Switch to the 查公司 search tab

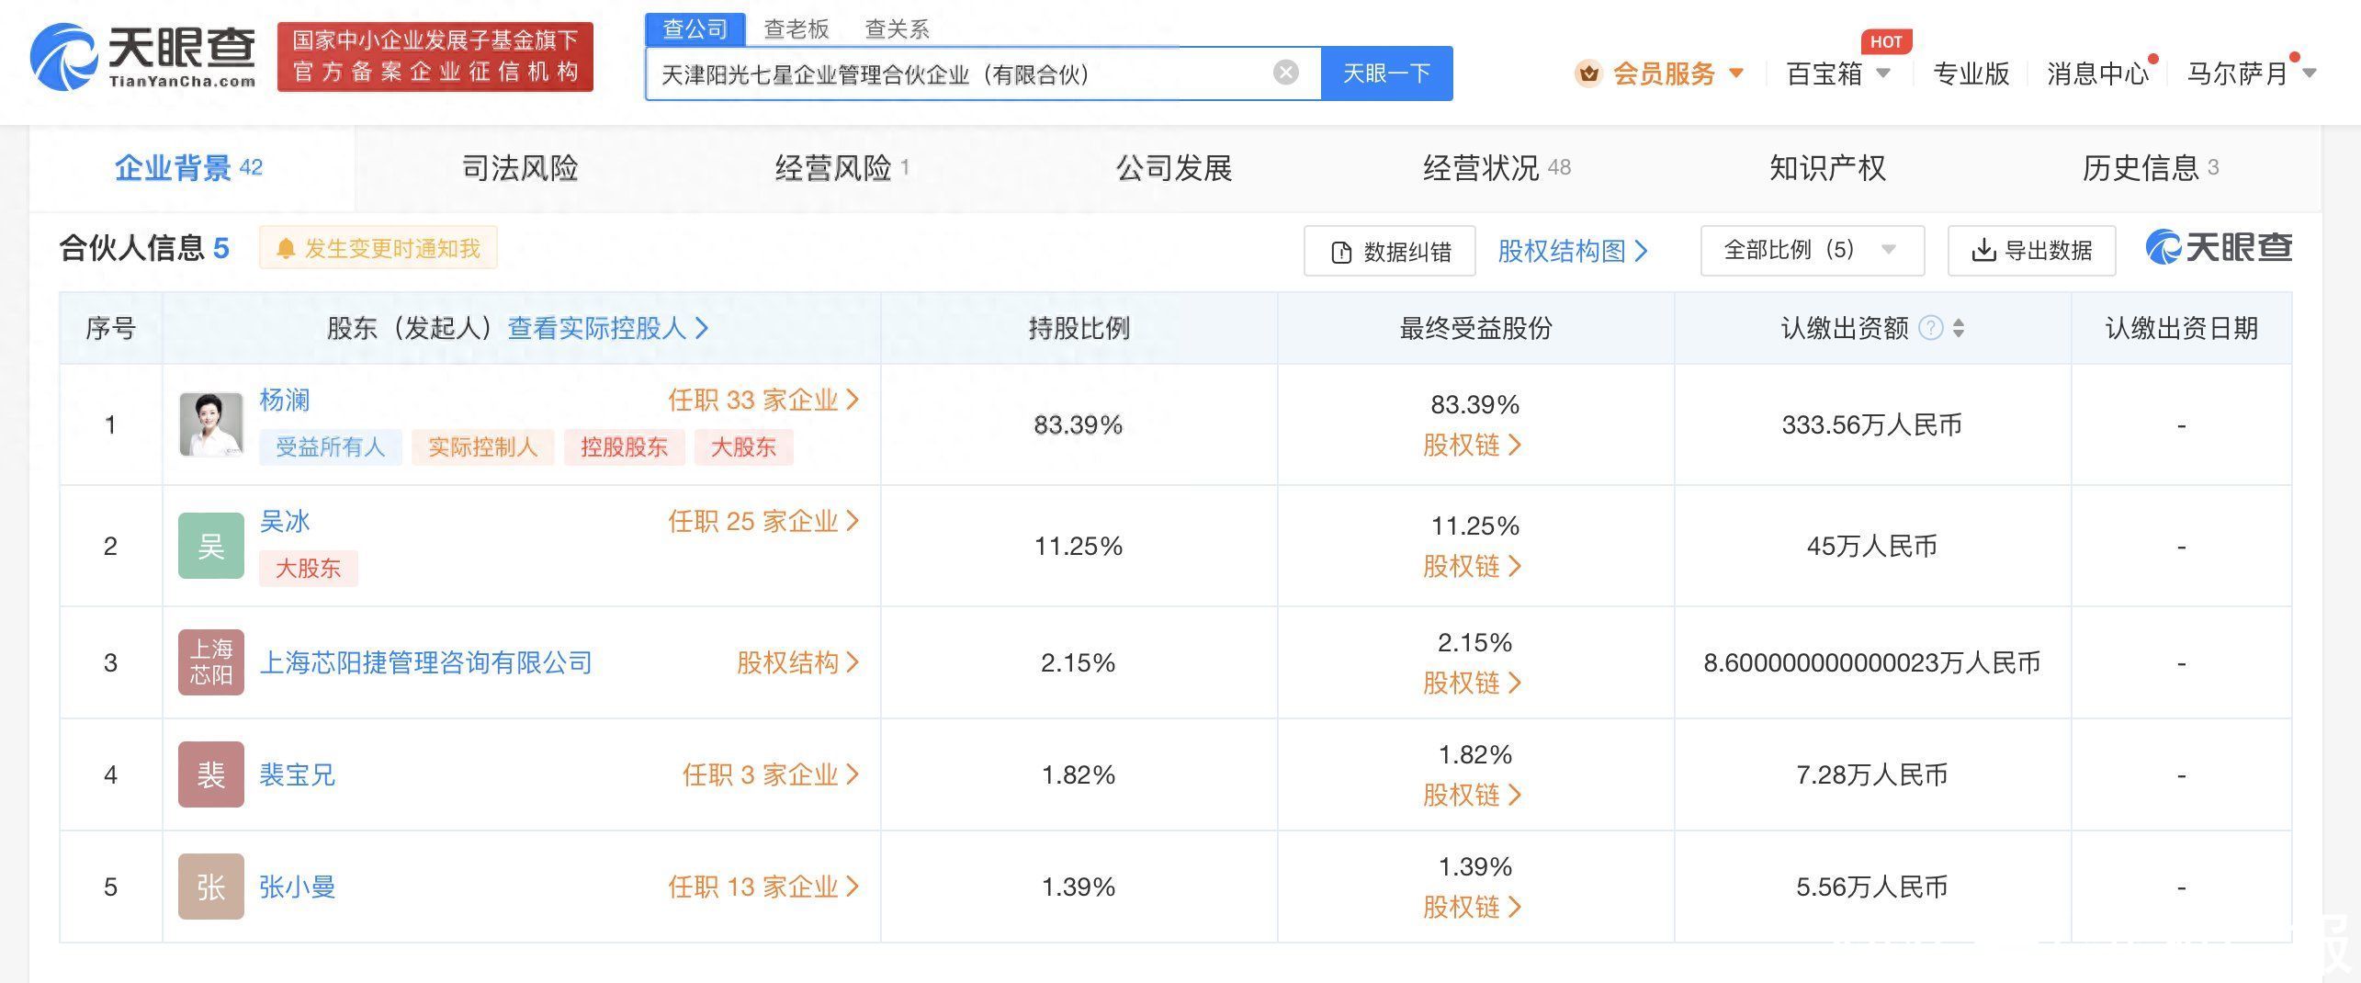[695, 29]
